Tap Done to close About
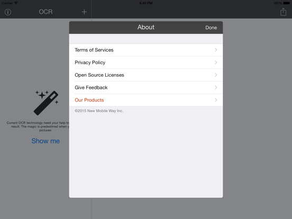The height and width of the screenshot is (219, 292). 211,28
